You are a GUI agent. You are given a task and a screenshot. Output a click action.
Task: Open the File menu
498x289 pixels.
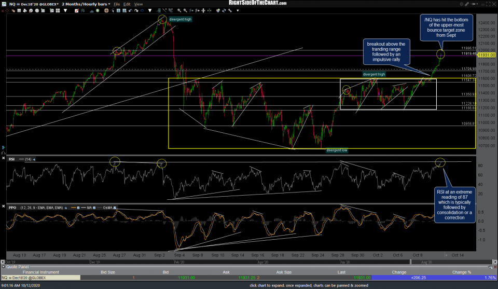click(117, 4)
